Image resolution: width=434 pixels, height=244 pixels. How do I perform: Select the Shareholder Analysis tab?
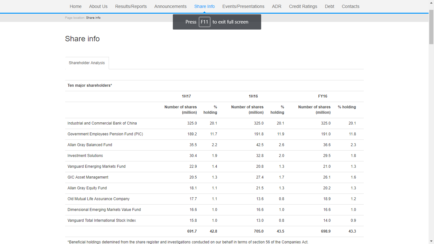tap(87, 63)
